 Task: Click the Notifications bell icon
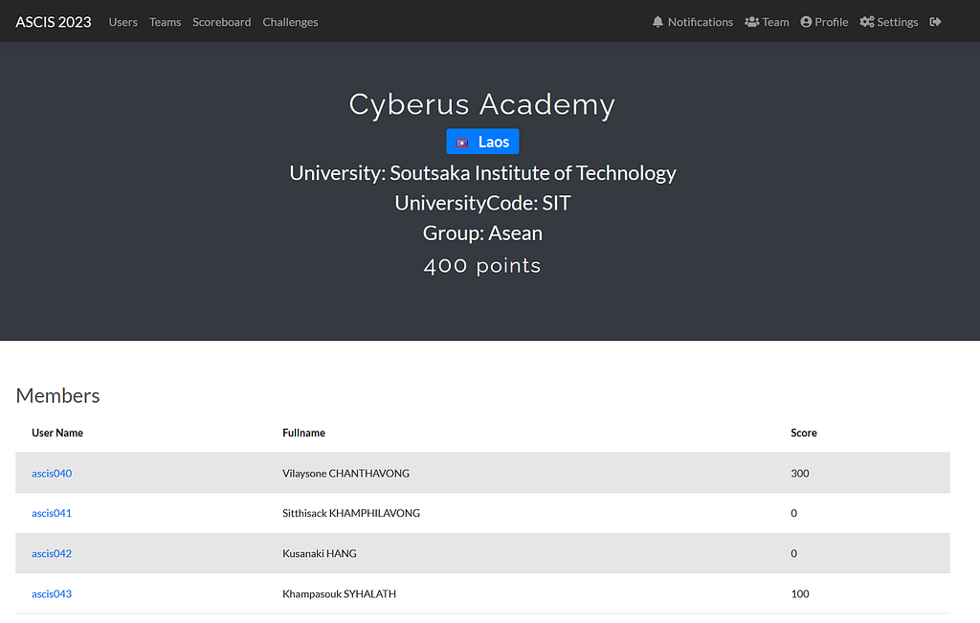657,22
